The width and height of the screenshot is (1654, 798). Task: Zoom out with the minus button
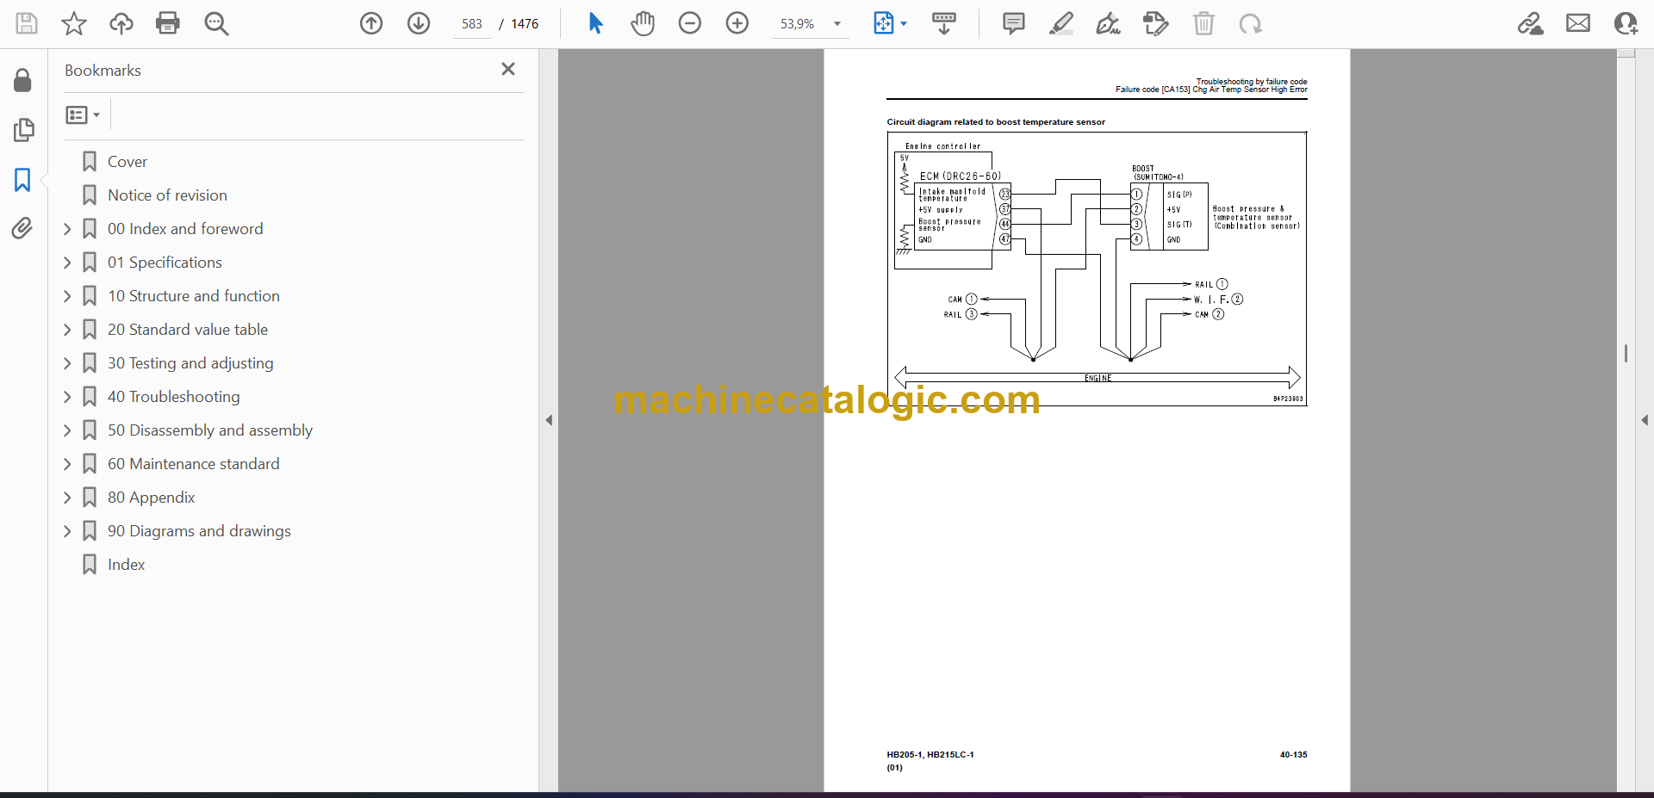pyautogui.click(x=690, y=23)
